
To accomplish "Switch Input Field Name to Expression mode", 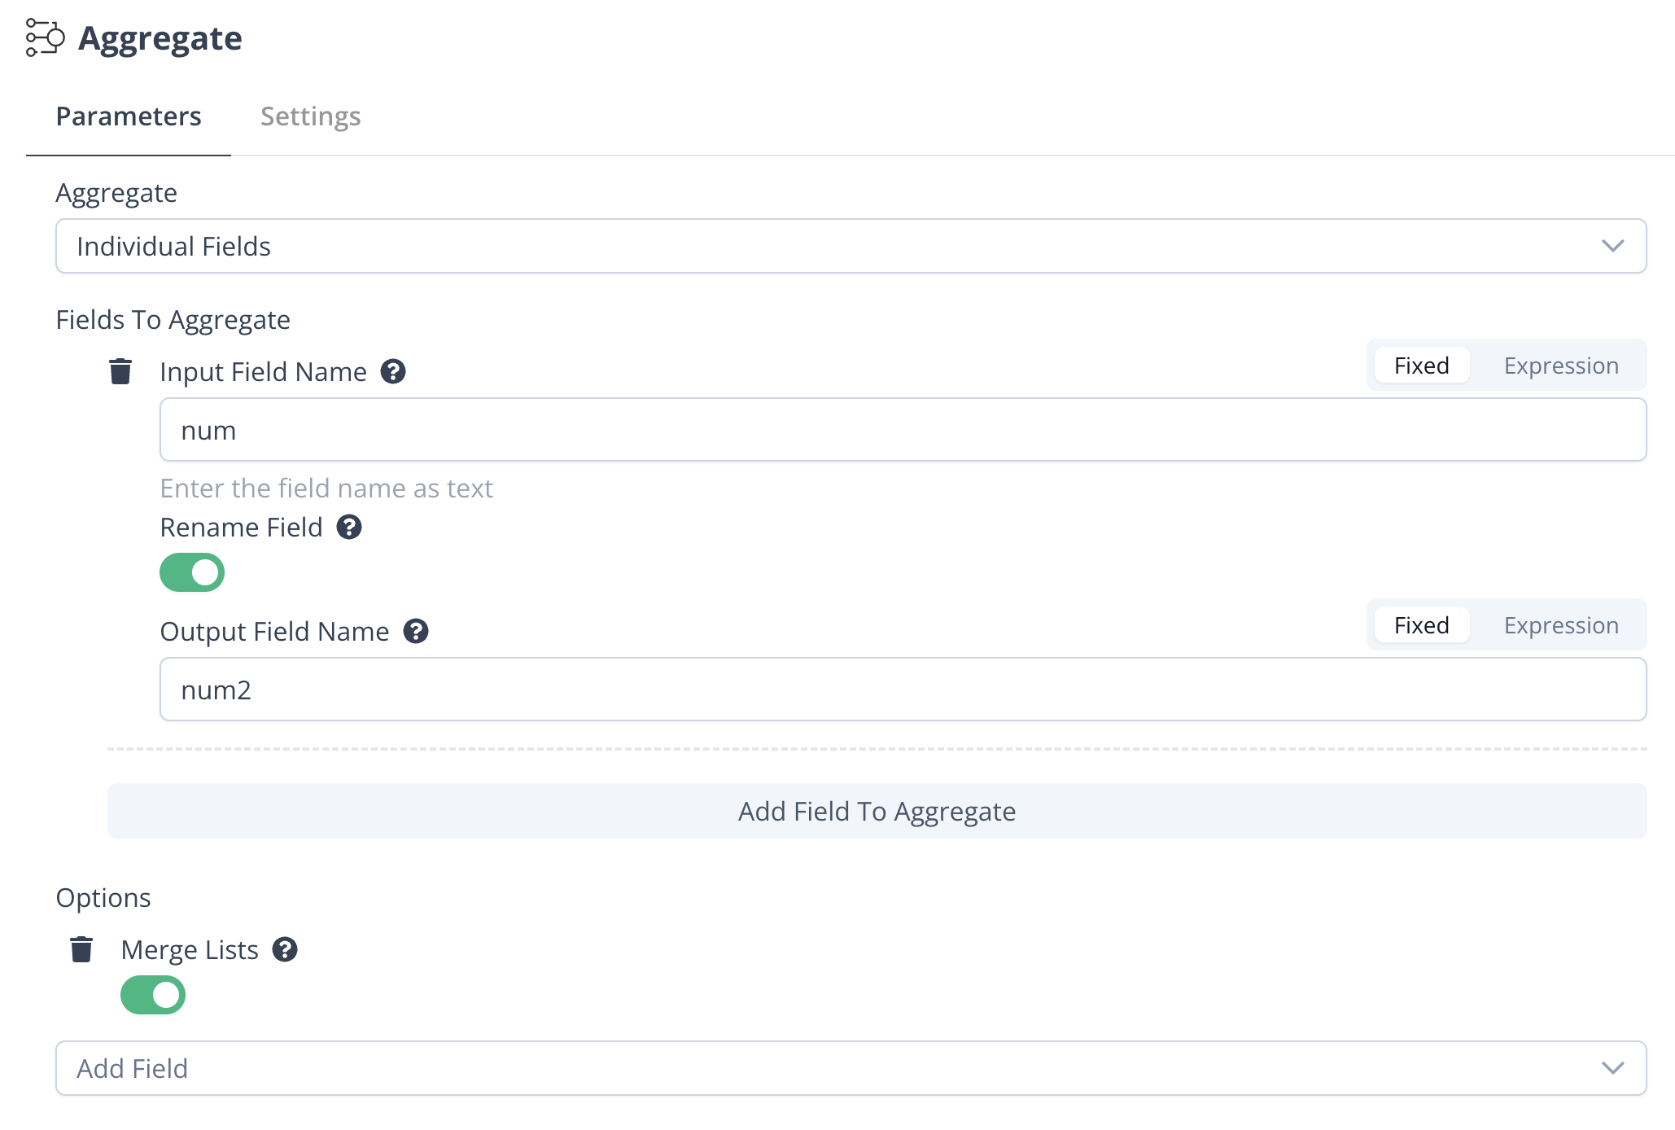I will tap(1560, 366).
